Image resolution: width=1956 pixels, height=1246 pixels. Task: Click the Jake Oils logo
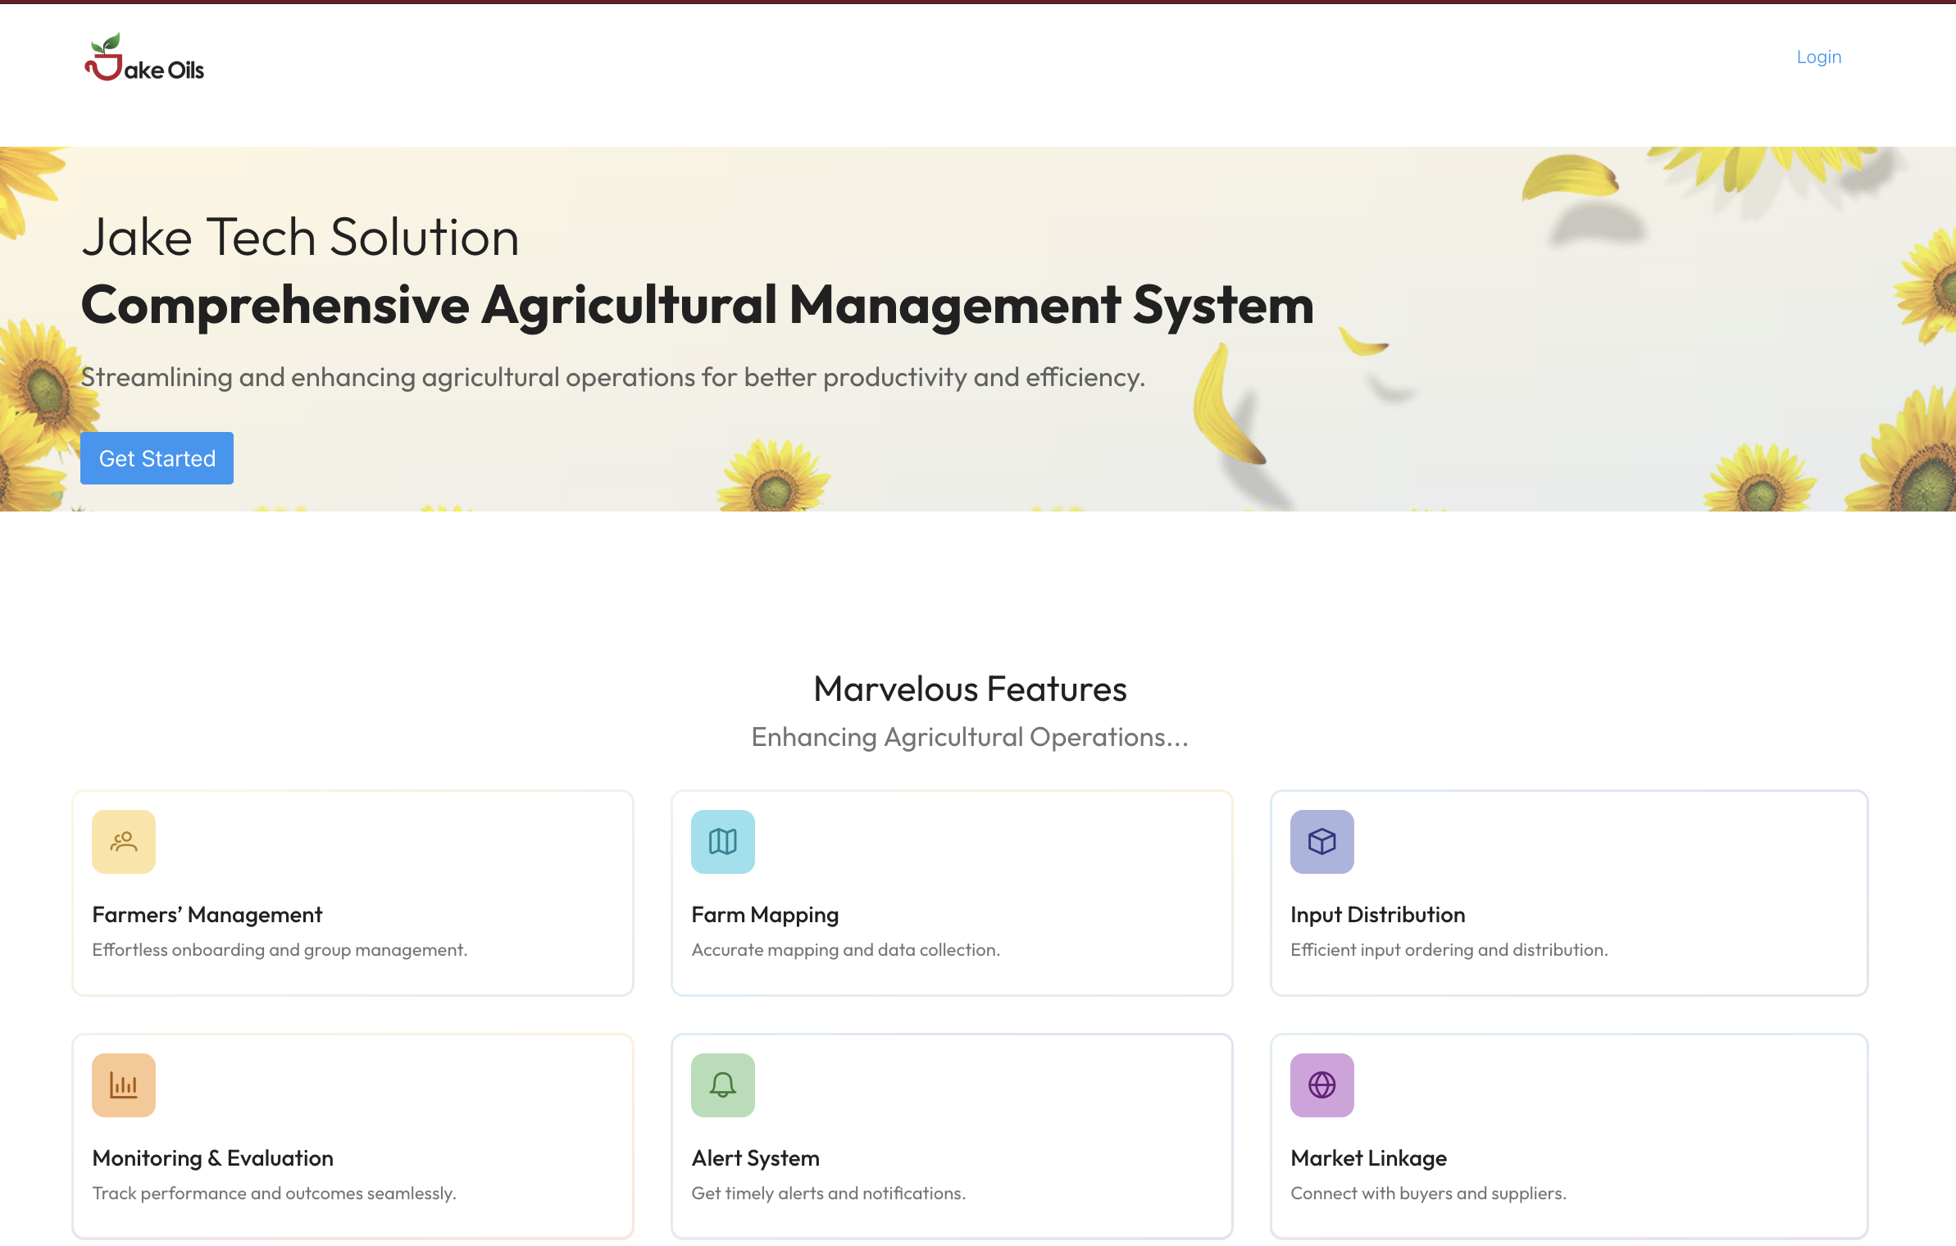click(x=144, y=58)
